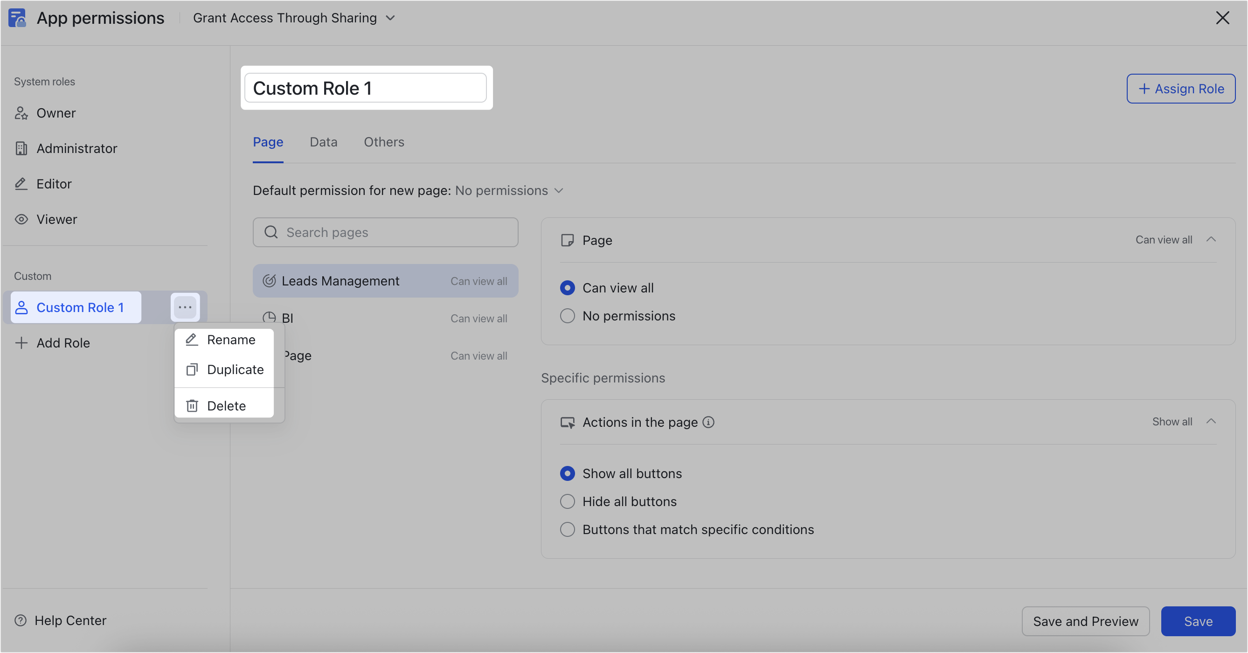Choose Buttons that match specific conditions
The height and width of the screenshot is (653, 1248).
pos(567,529)
